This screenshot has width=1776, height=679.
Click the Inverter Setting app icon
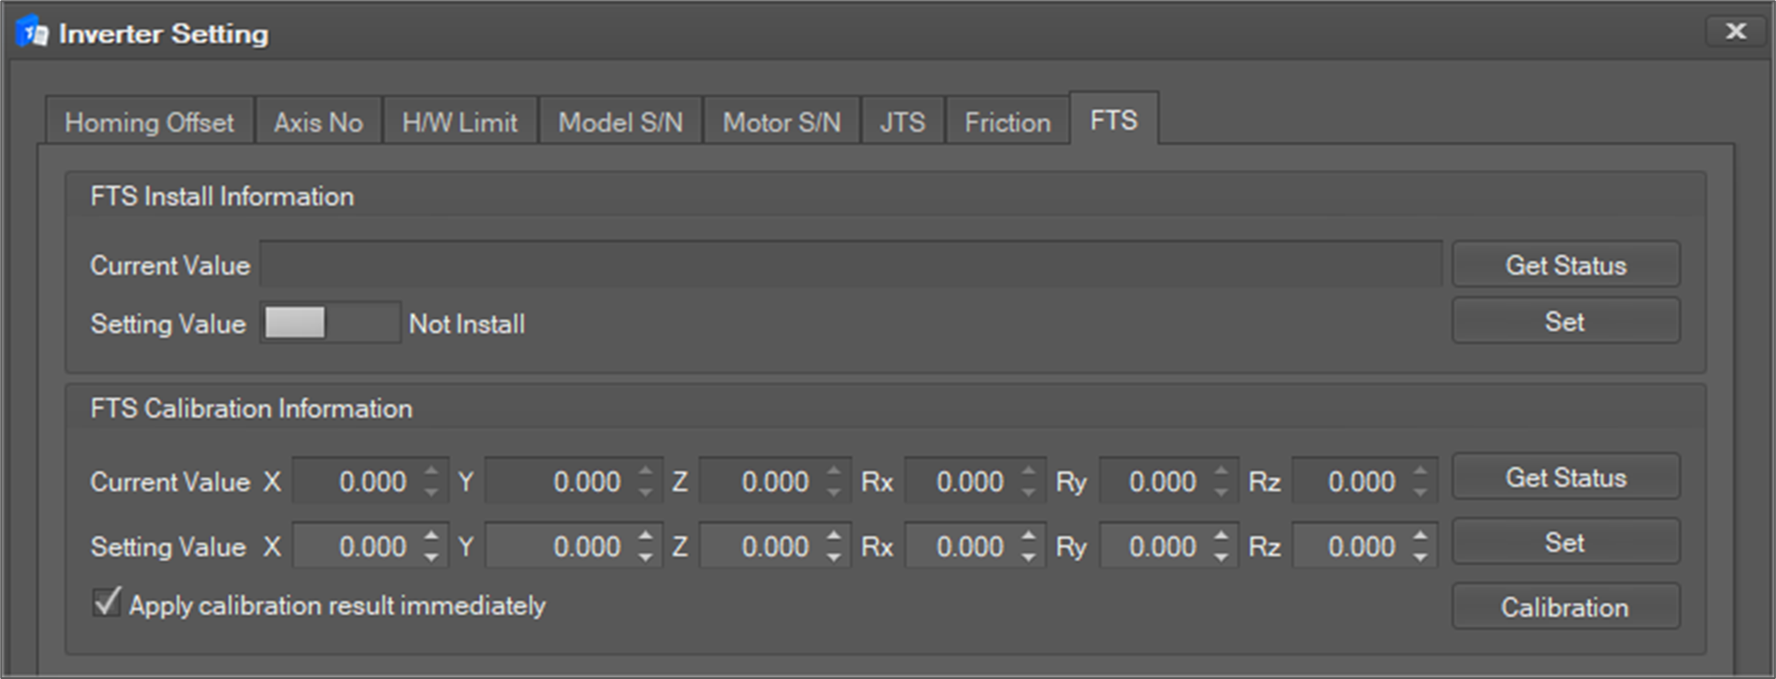[x=32, y=33]
